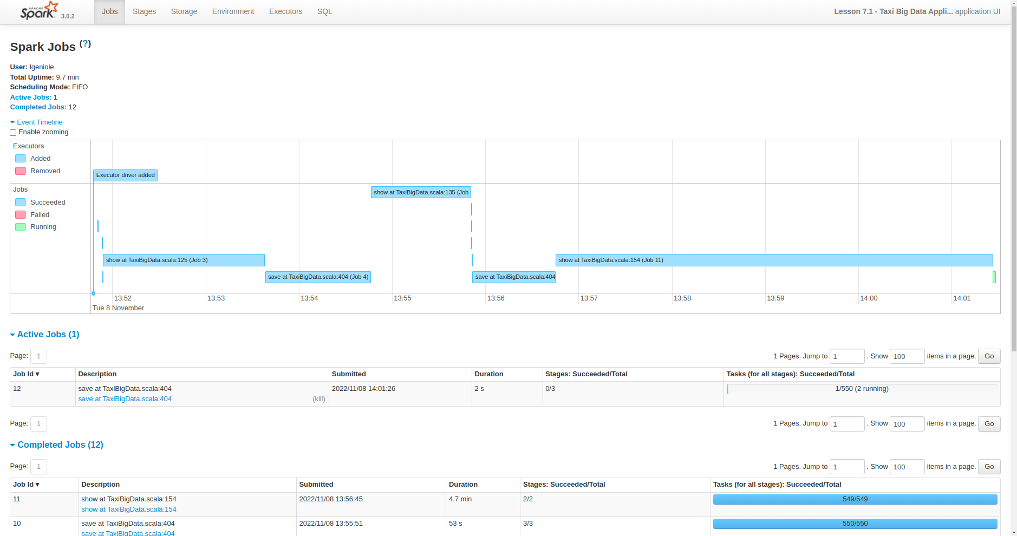1017x536 pixels.
Task: Sort completed jobs by Job Id column
Action: [26, 485]
